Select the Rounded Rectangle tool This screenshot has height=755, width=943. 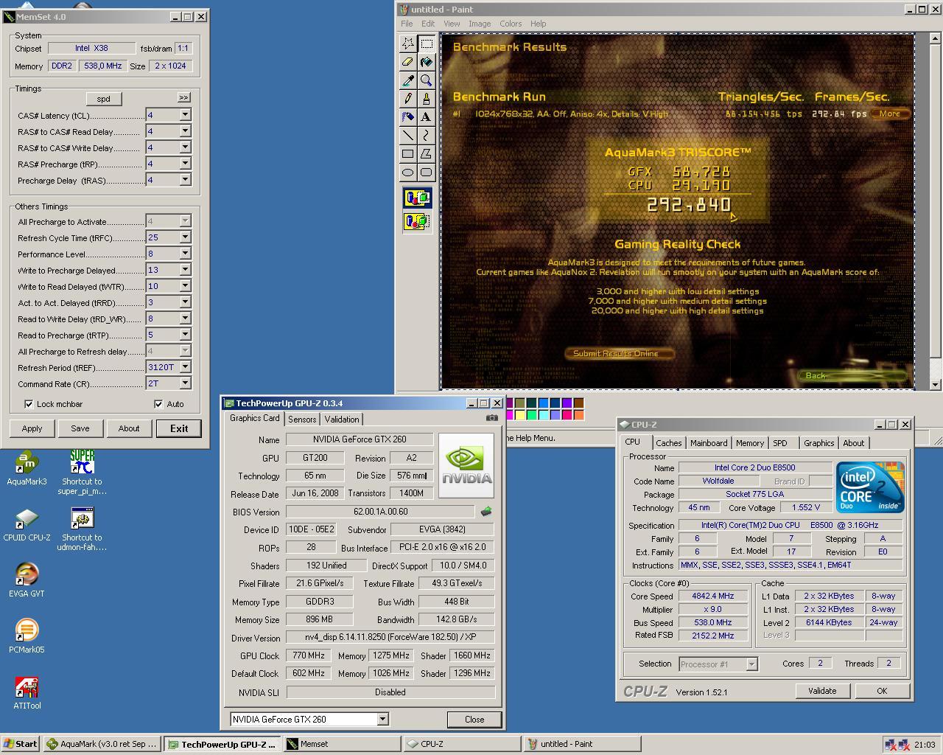point(426,173)
